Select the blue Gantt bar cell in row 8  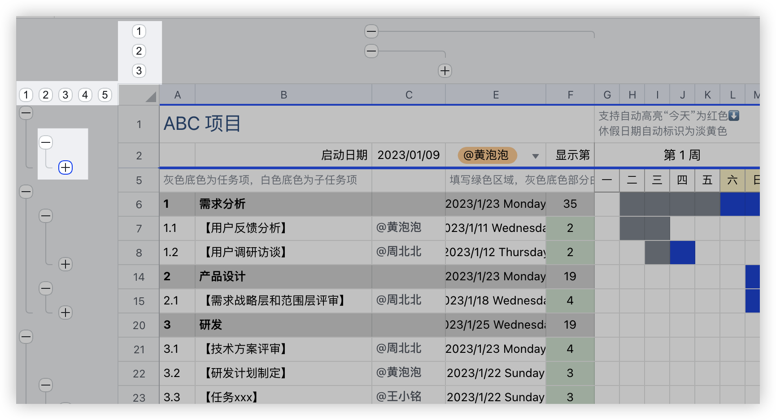pos(682,252)
